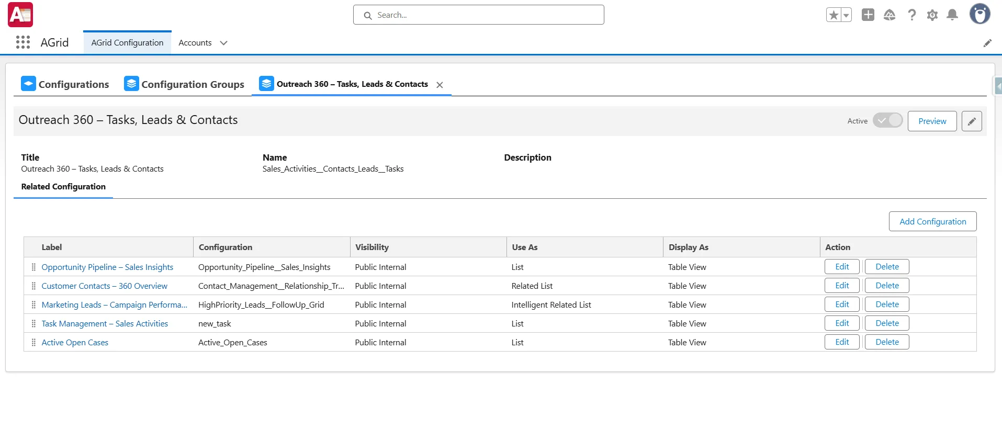The height and width of the screenshot is (429, 1002).
Task: Click in the global Search field
Action: [479, 15]
